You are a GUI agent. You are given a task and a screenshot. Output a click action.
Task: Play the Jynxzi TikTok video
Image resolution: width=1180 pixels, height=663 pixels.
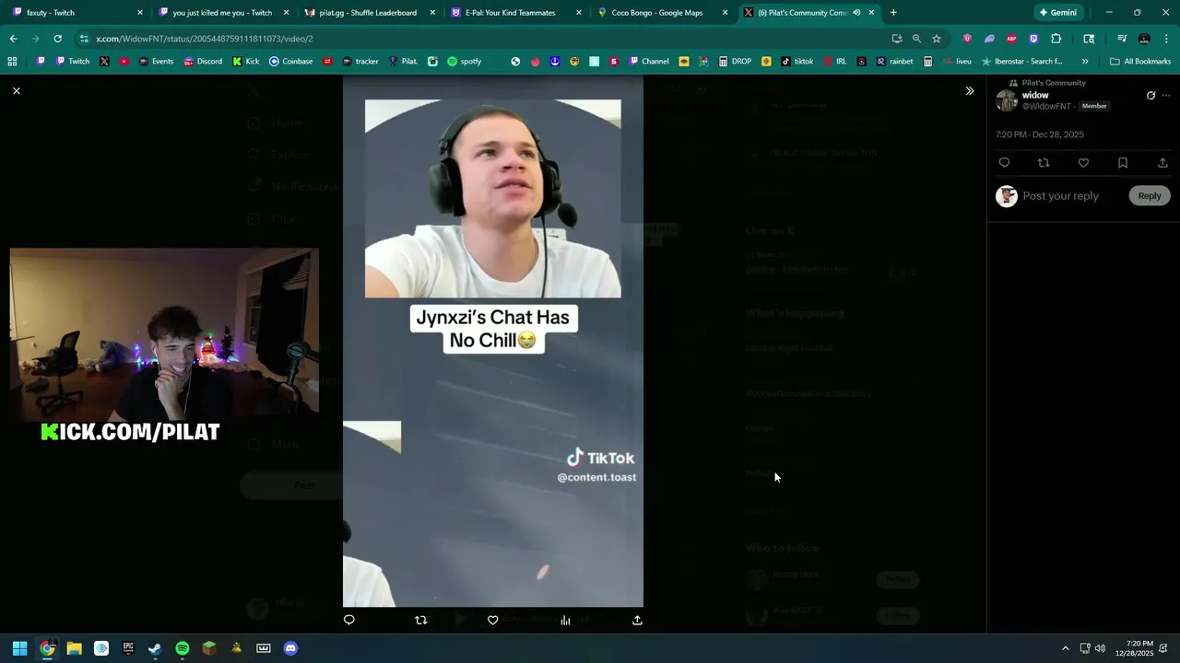(493, 341)
